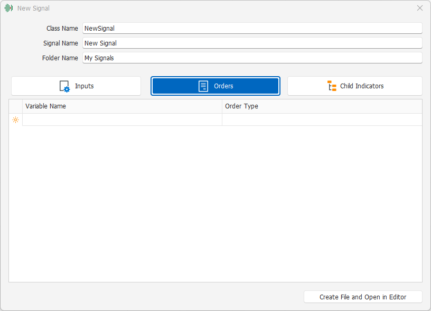Switch to the Orders tab

pos(215,86)
